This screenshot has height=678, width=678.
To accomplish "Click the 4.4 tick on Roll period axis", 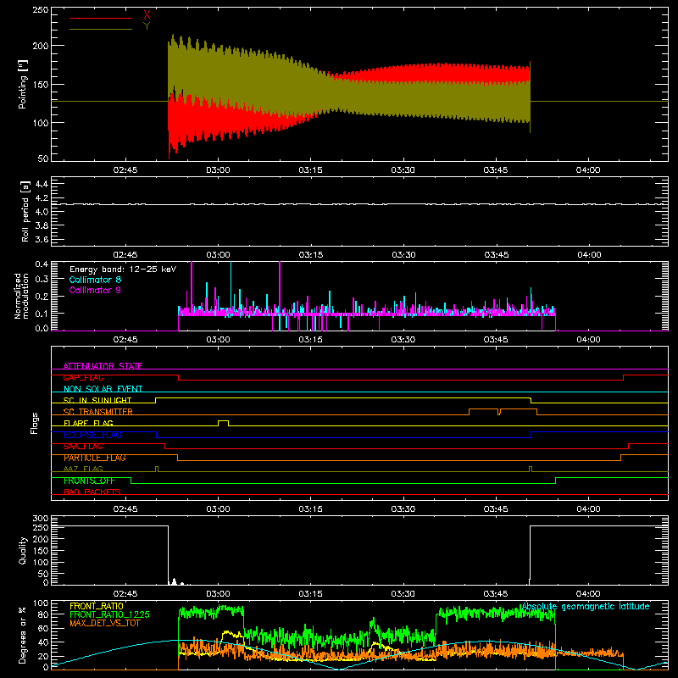I will tap(42, 184).
